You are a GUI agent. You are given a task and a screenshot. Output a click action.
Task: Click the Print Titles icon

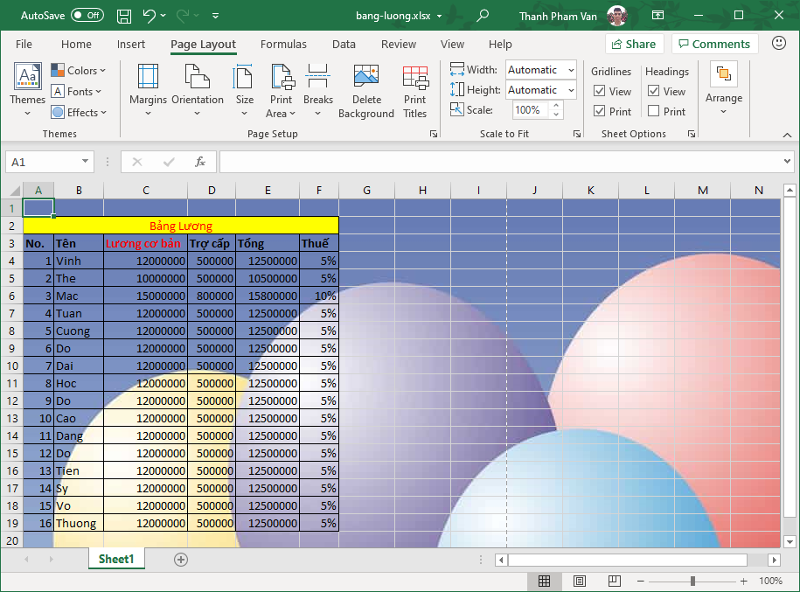pyautogui.click(x=414, y=77)
